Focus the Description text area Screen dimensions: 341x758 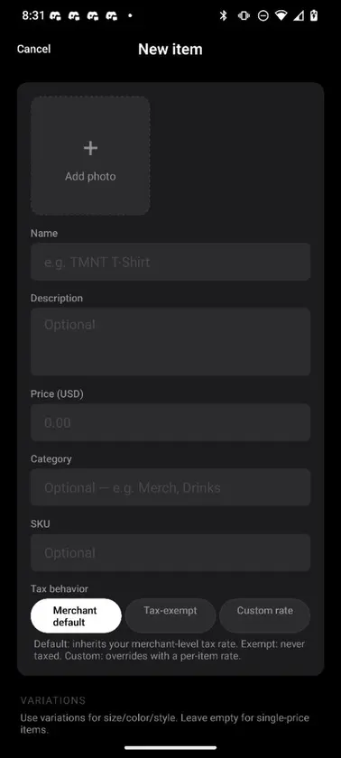[170, 341]
